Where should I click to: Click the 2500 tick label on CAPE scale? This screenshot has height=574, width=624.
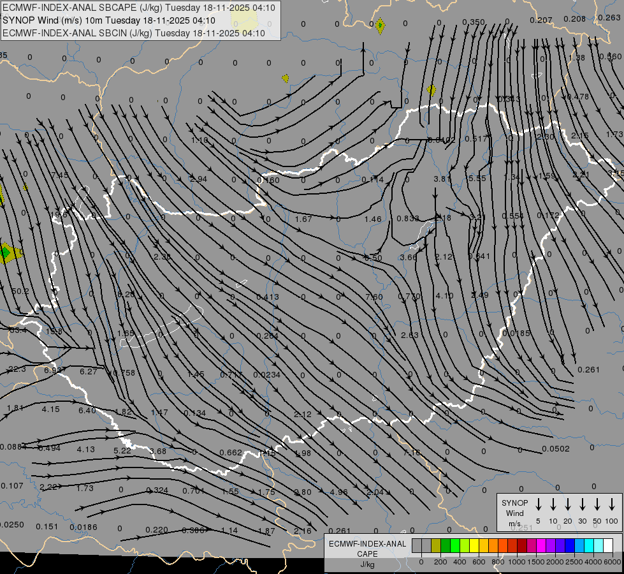tap(574, 562)
